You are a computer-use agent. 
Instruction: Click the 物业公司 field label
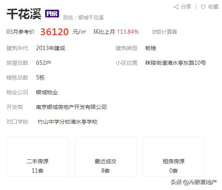pyautogui.click(x=17, y=92)
